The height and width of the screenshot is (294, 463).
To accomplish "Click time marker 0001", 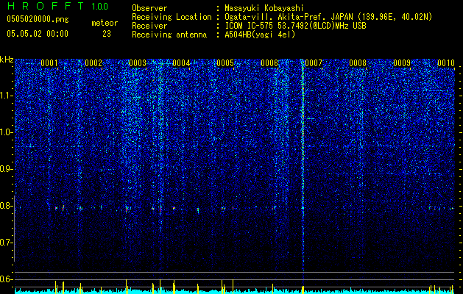I will 49,63.
